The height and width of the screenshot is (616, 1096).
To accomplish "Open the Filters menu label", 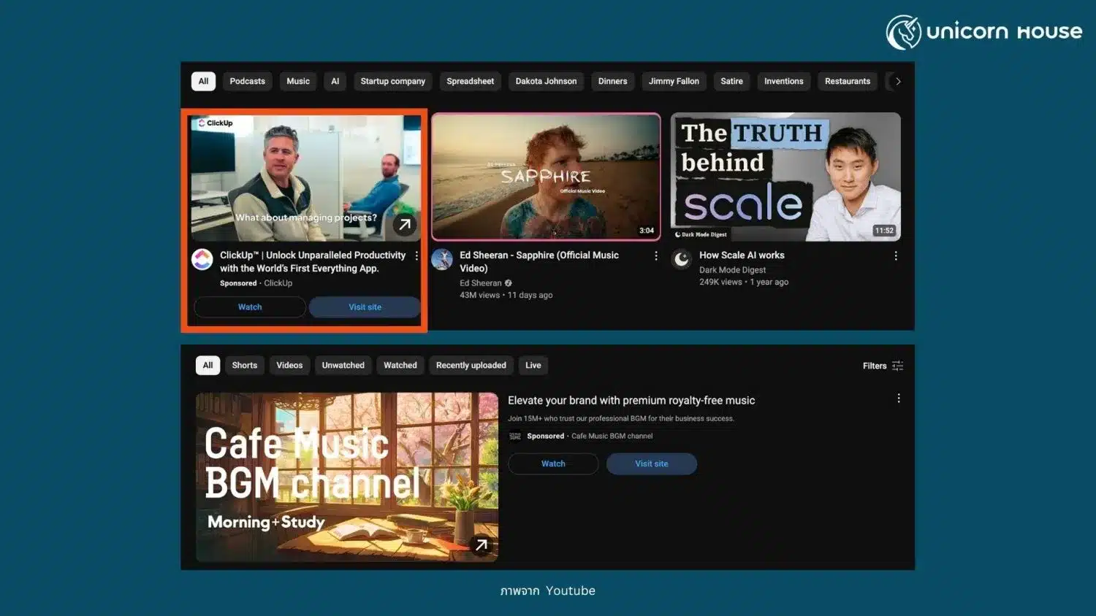I will (875, 366).
